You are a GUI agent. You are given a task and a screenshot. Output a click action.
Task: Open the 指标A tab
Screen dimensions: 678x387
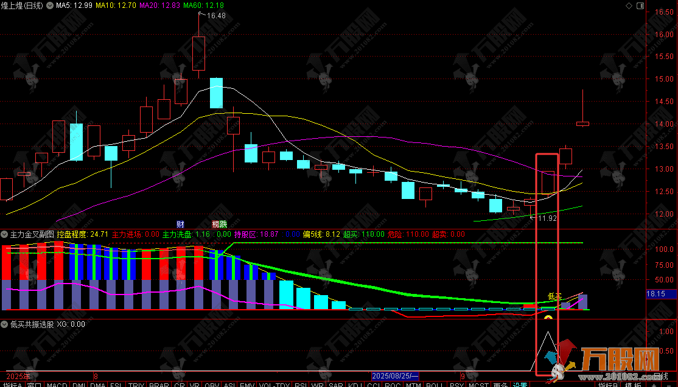(12, 385)
